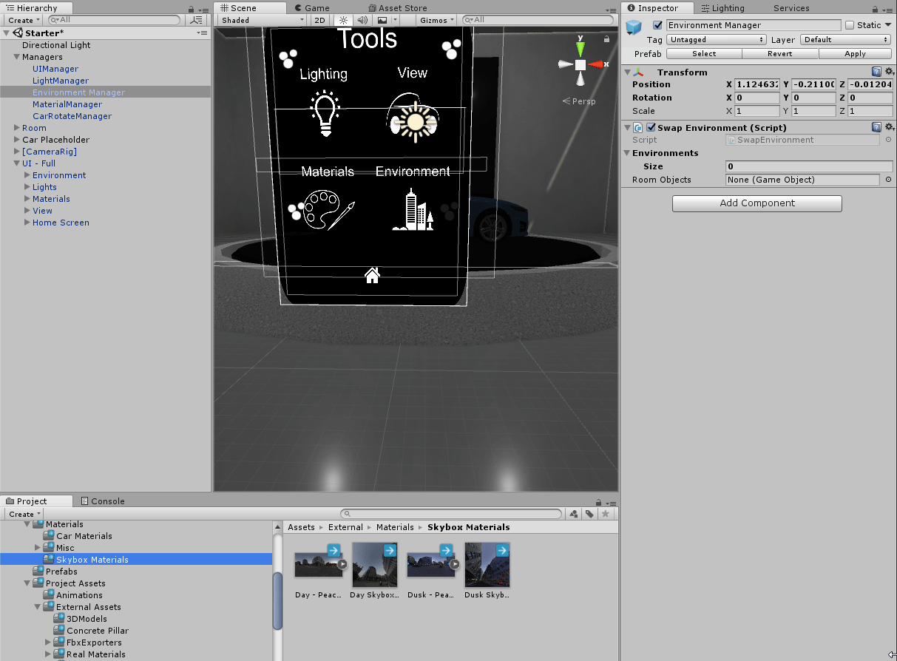Screen dimensions: 897x661
Task: Click search by label tag icon
Action: point(589,514)
